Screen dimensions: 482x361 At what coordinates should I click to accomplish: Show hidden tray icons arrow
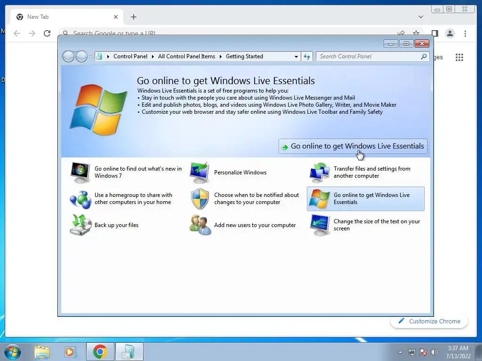[x=400, y=352]
